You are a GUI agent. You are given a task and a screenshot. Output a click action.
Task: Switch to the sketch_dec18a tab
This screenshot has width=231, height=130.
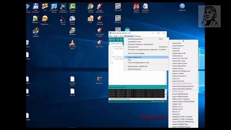(x=116, y=44)
